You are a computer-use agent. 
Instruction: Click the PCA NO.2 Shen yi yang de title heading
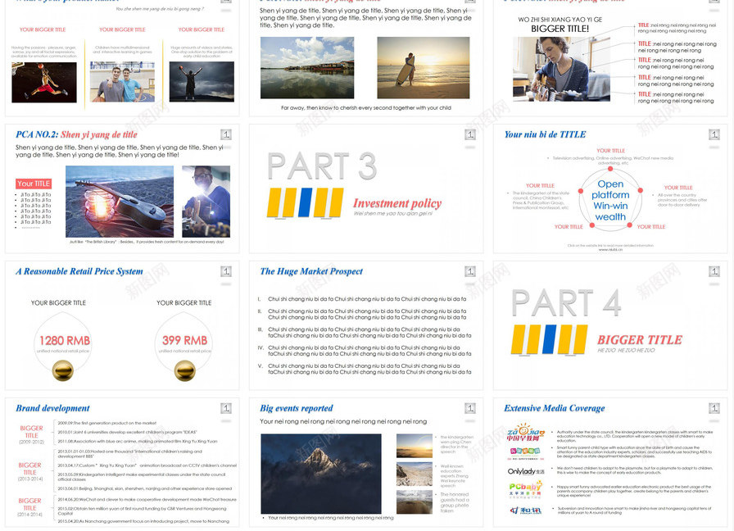coord(76,135)
